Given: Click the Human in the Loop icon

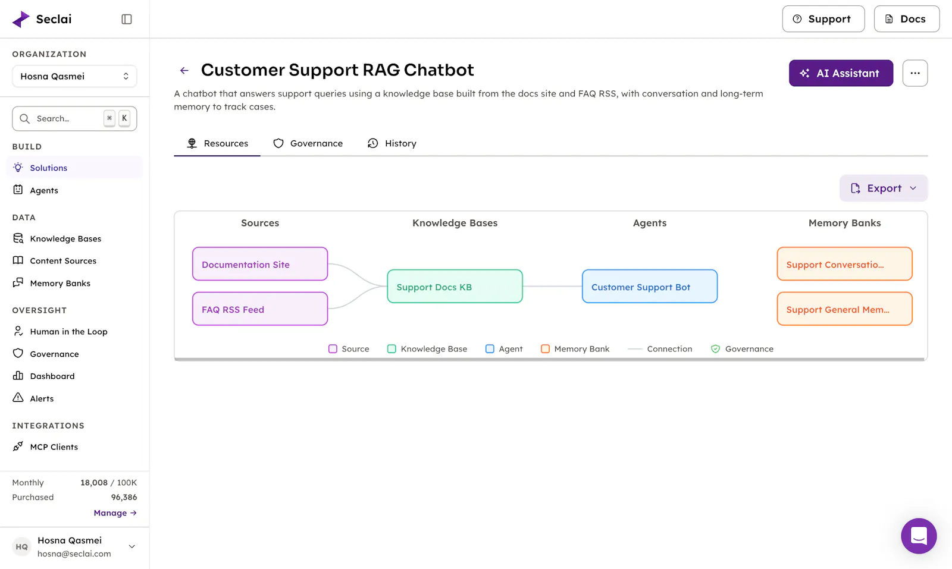Looking at the screenshot, I should (18, 331).
